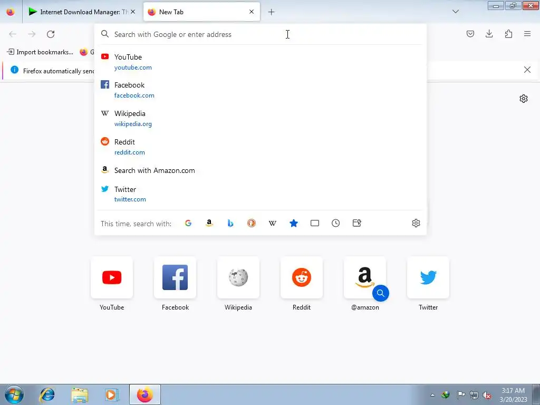This screenshot has height=405, width=540.
Task: Search this time with Amazon
Action: point(209,223)
